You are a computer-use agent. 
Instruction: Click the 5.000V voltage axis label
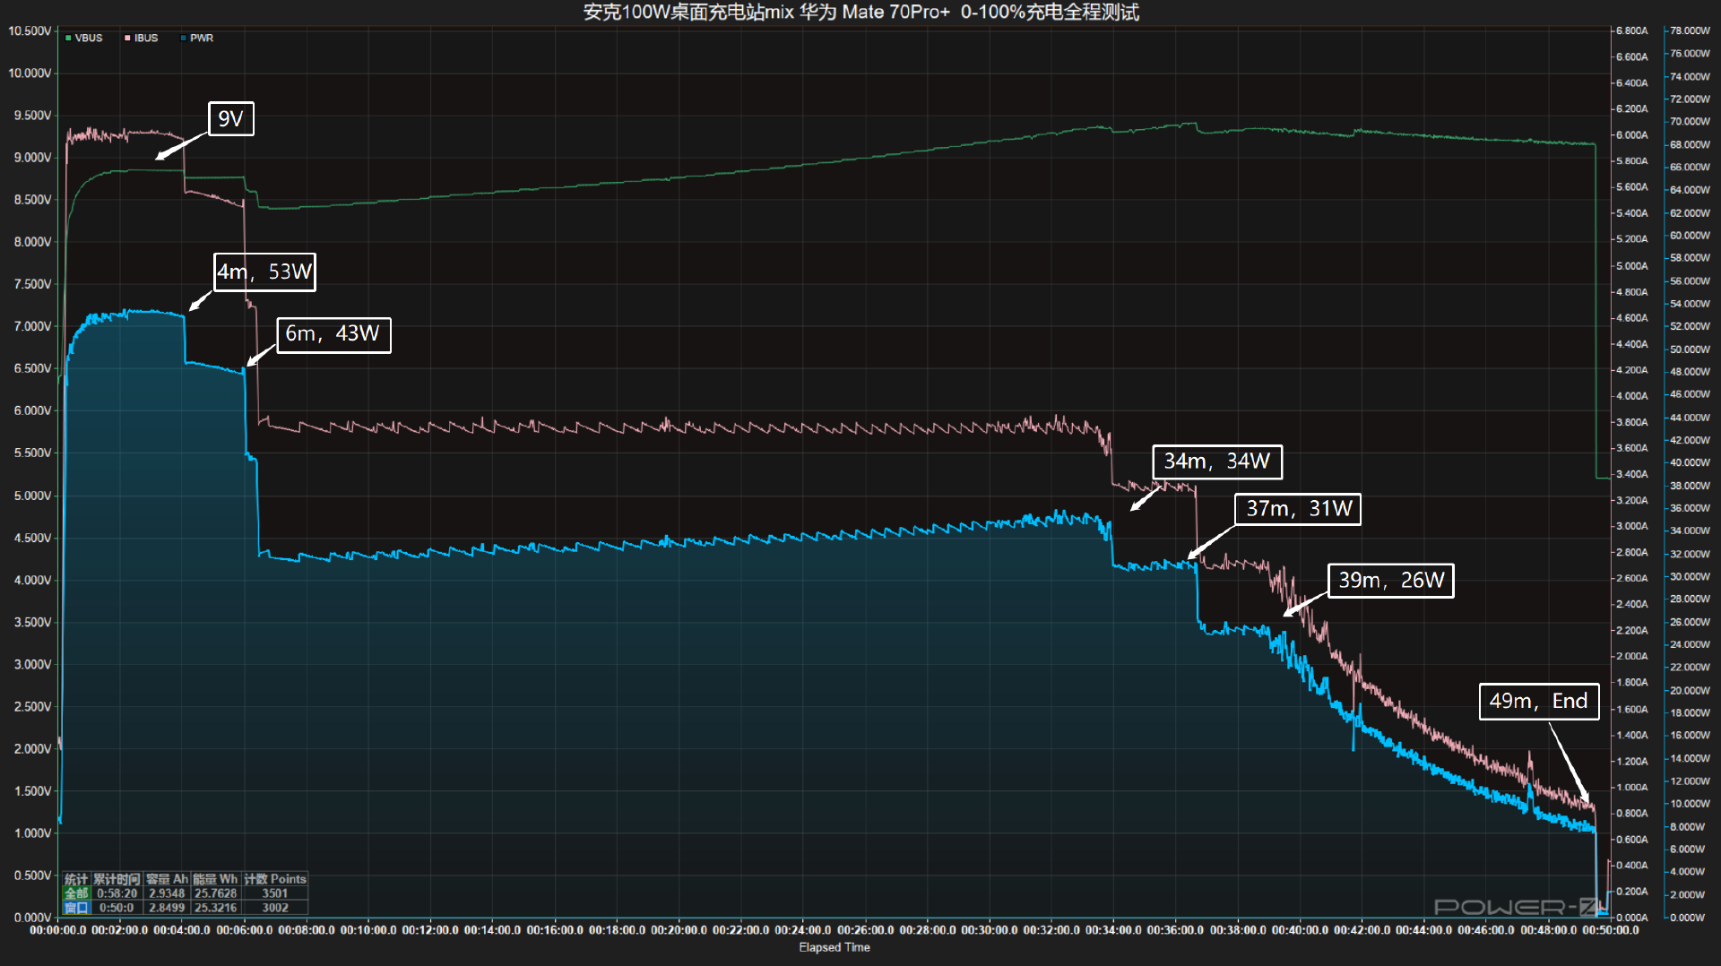(32, 495)
